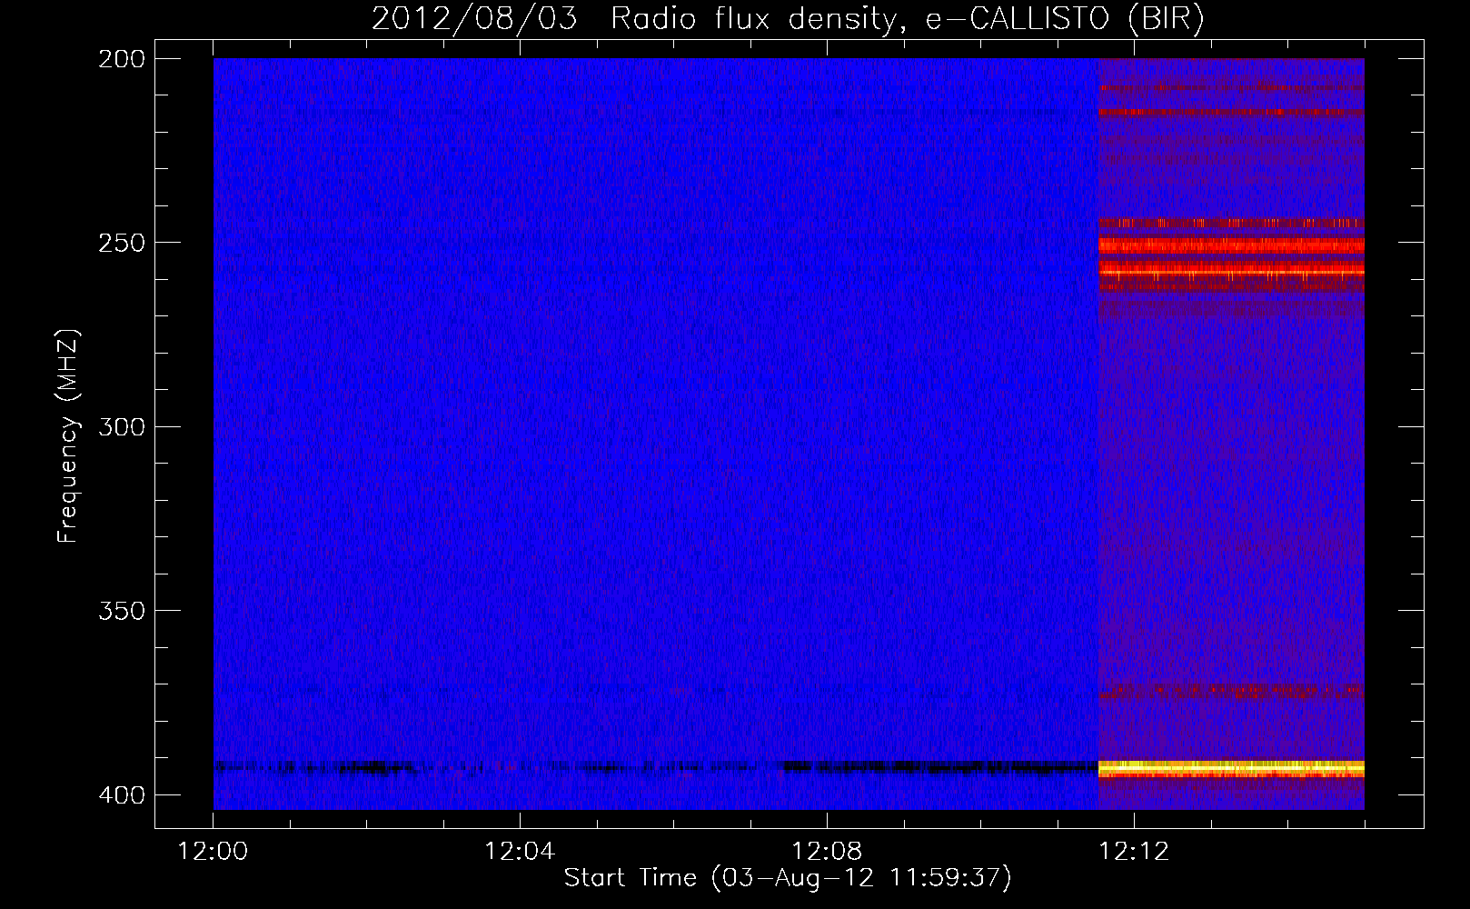The image size is (1470, 909).
Task: Click the 300 frequency tick label
Action: (122, 427)
